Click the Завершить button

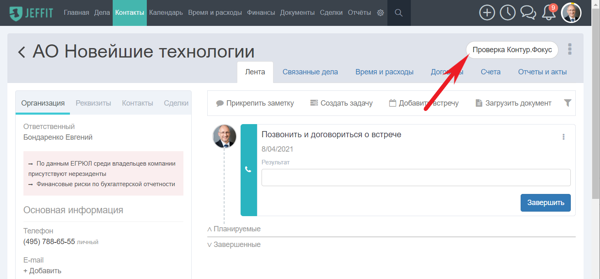[x=546, y=203]
